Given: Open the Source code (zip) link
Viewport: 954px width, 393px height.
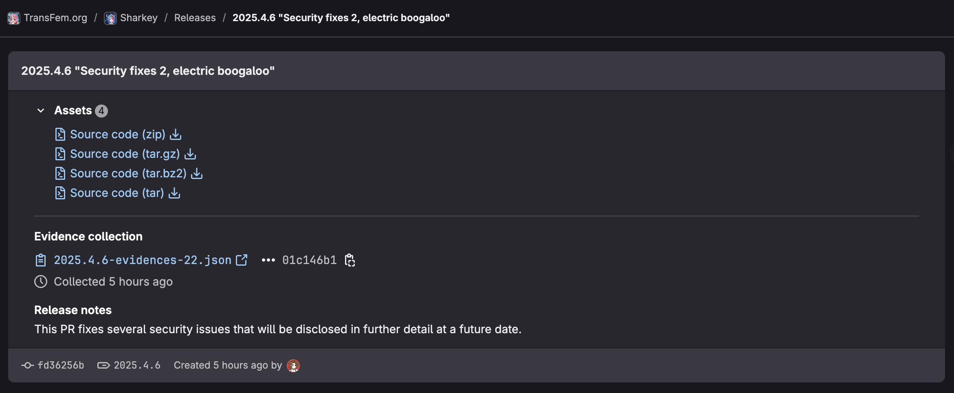Looking at the screenshot, I should (117, 134).
